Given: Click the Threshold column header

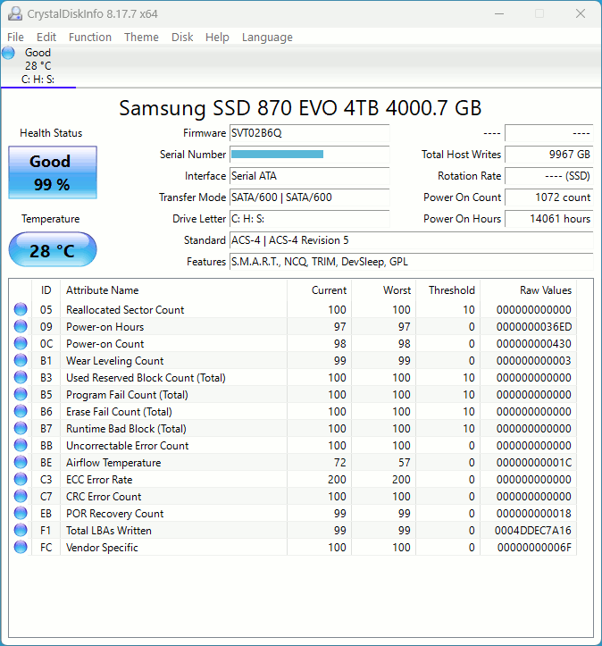Looking at the screenshot, I should pos(448,290).
